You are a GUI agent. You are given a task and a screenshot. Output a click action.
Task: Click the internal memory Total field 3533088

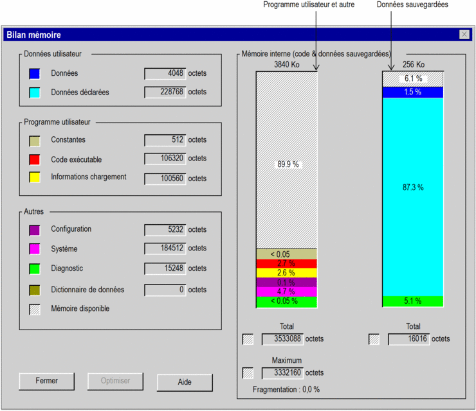[282, 339]
